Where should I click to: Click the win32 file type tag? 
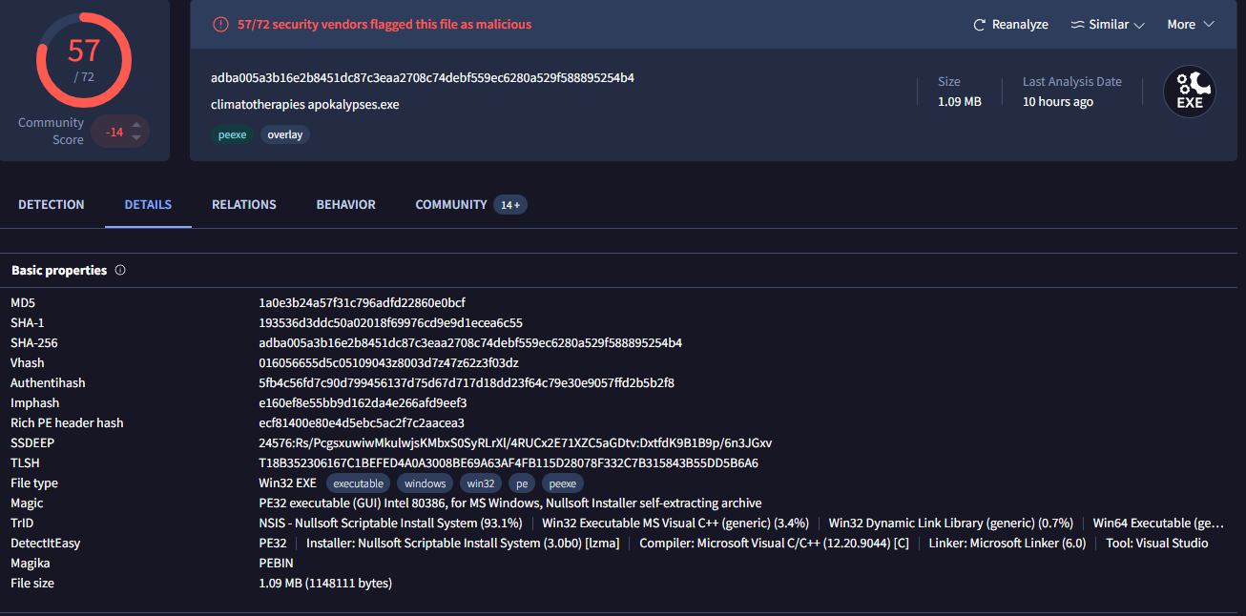click(481, 483)
